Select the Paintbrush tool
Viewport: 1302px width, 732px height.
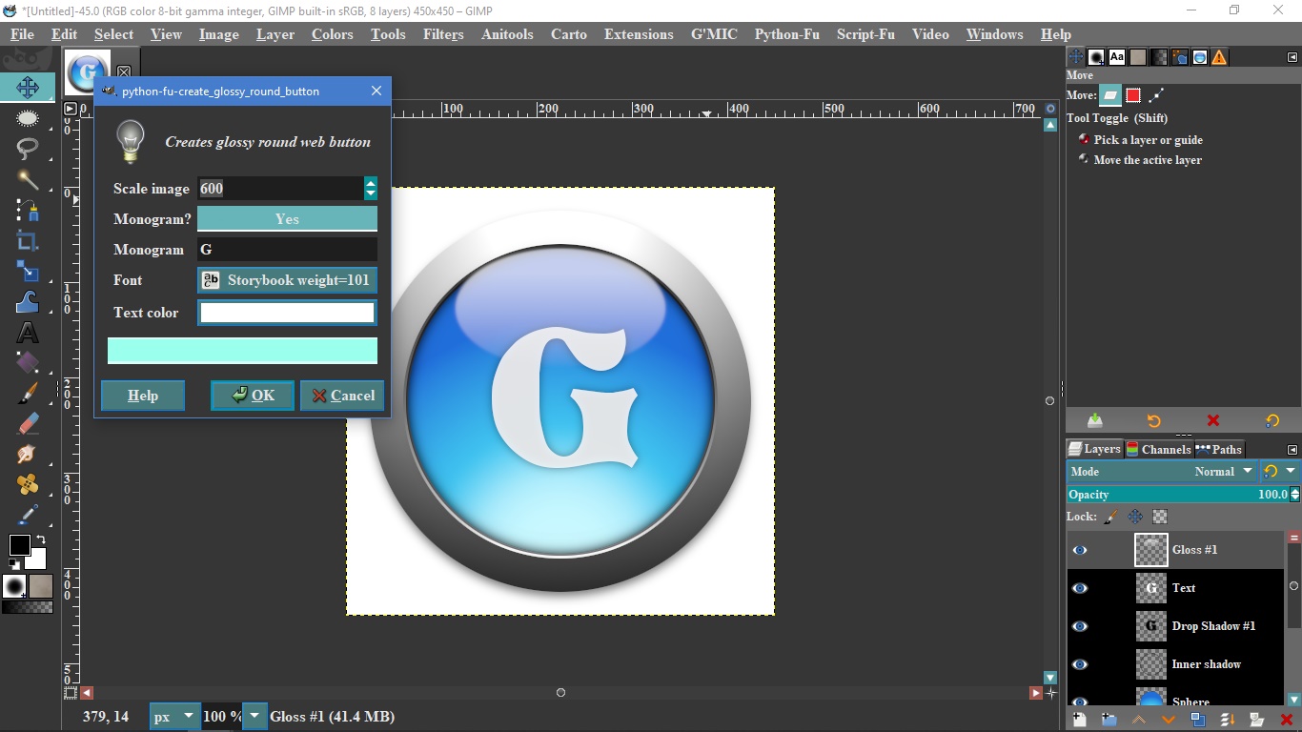coord(27,393)
